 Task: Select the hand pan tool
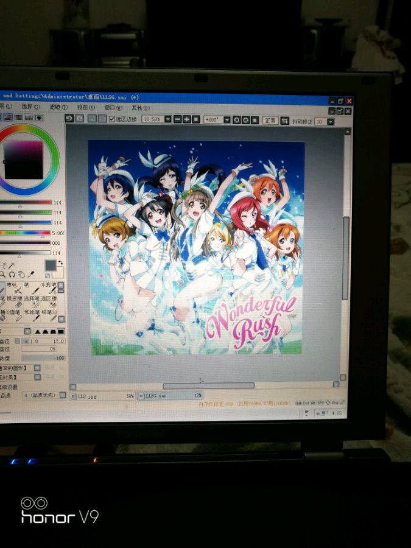tap(22, 275)
